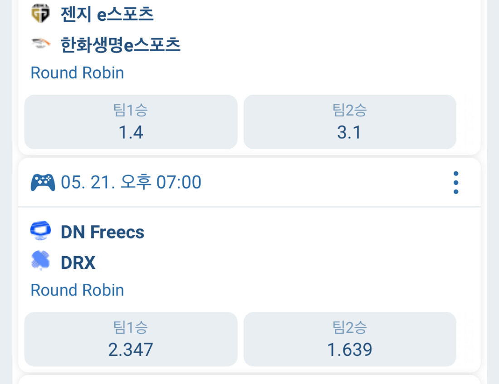This screenshot has height=384, width=499.
Task: Bet on 팀1승 at odds 1.4
Action: (x=131, y=122)
